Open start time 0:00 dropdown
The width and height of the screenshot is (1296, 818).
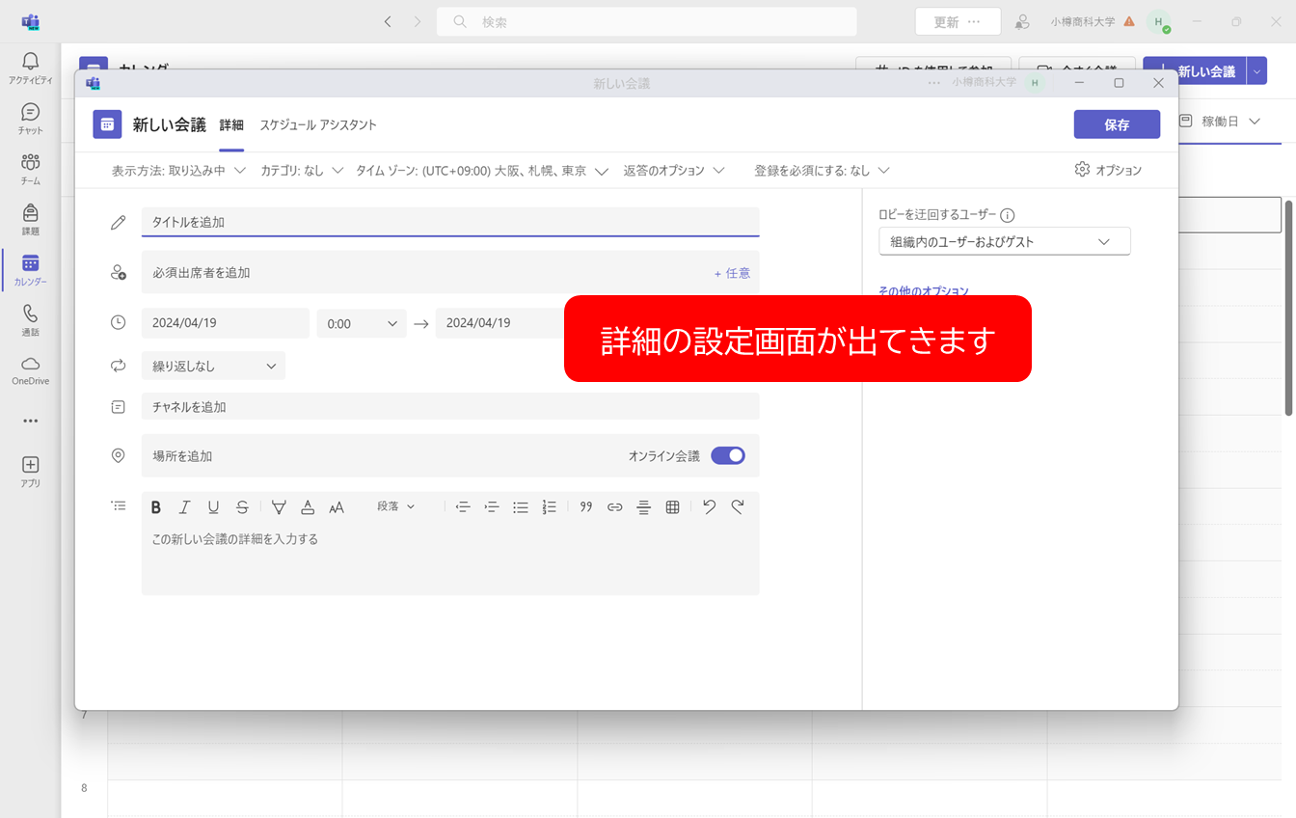(x=362, y=323)
